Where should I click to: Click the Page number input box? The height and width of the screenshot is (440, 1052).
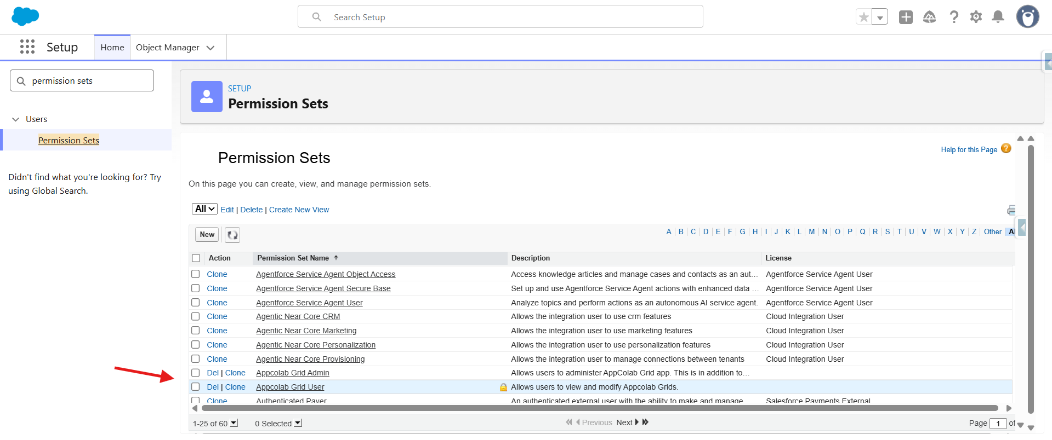(x=998, y=424)
